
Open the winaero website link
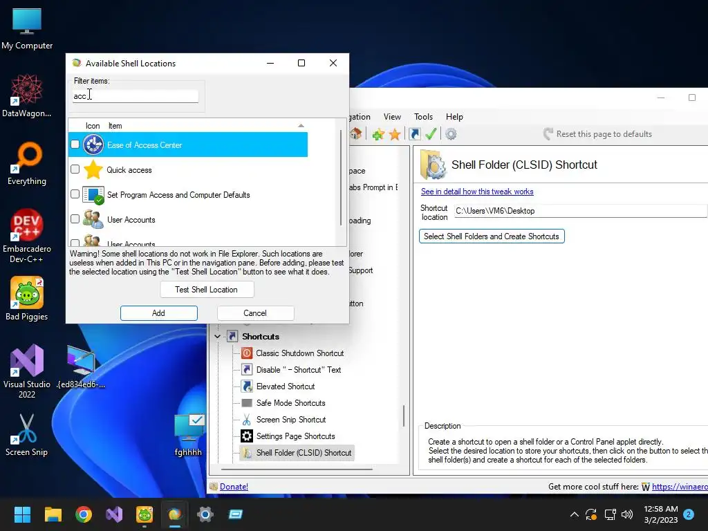[x=680, y=487]
